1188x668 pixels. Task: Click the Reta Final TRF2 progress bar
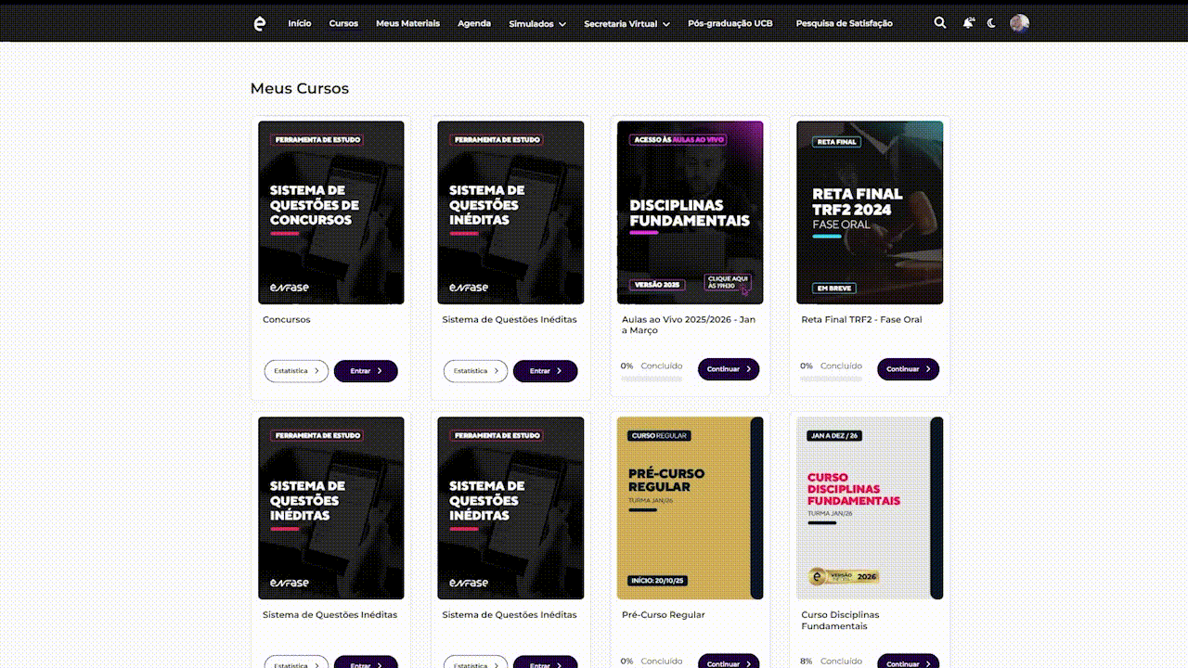(x=831, y=379)
